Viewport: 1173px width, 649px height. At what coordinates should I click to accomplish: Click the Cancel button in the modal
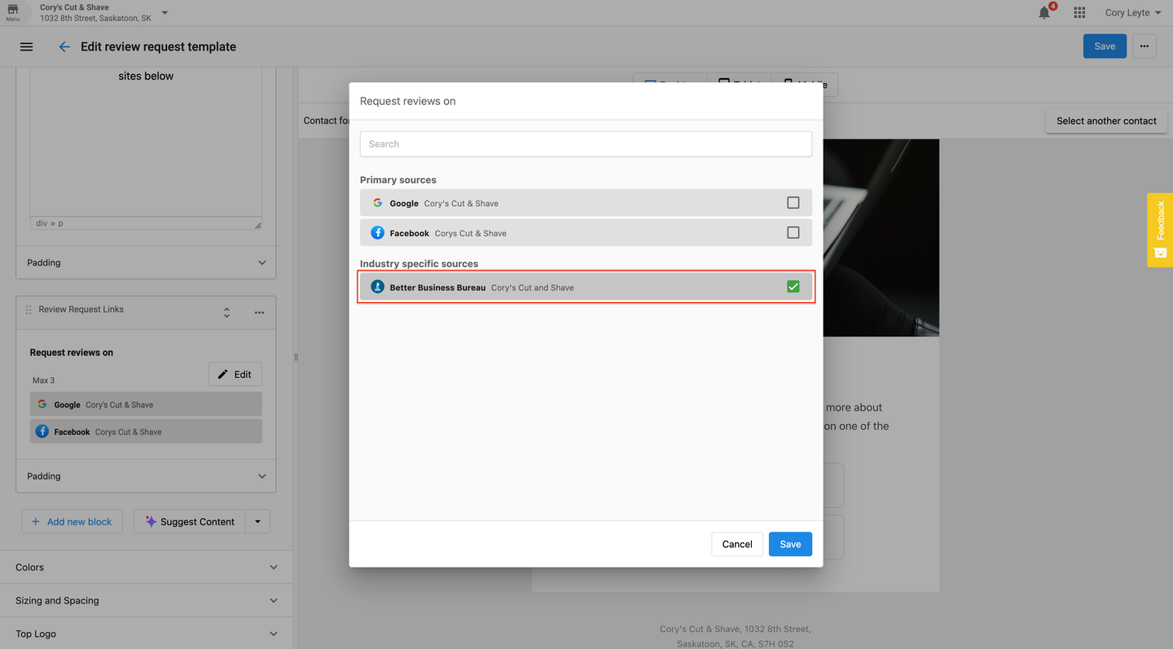point(736,544)
